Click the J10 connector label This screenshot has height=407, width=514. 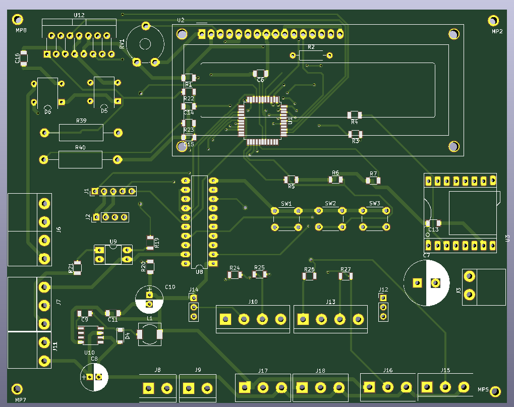[x=253, y=302]
